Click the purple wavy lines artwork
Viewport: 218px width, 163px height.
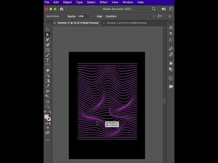108,101
